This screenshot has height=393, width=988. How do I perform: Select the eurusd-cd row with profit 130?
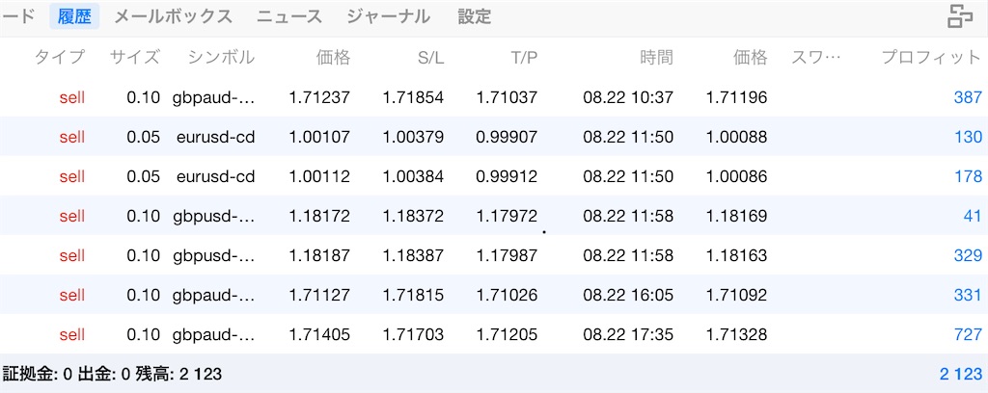click(494, 137)
